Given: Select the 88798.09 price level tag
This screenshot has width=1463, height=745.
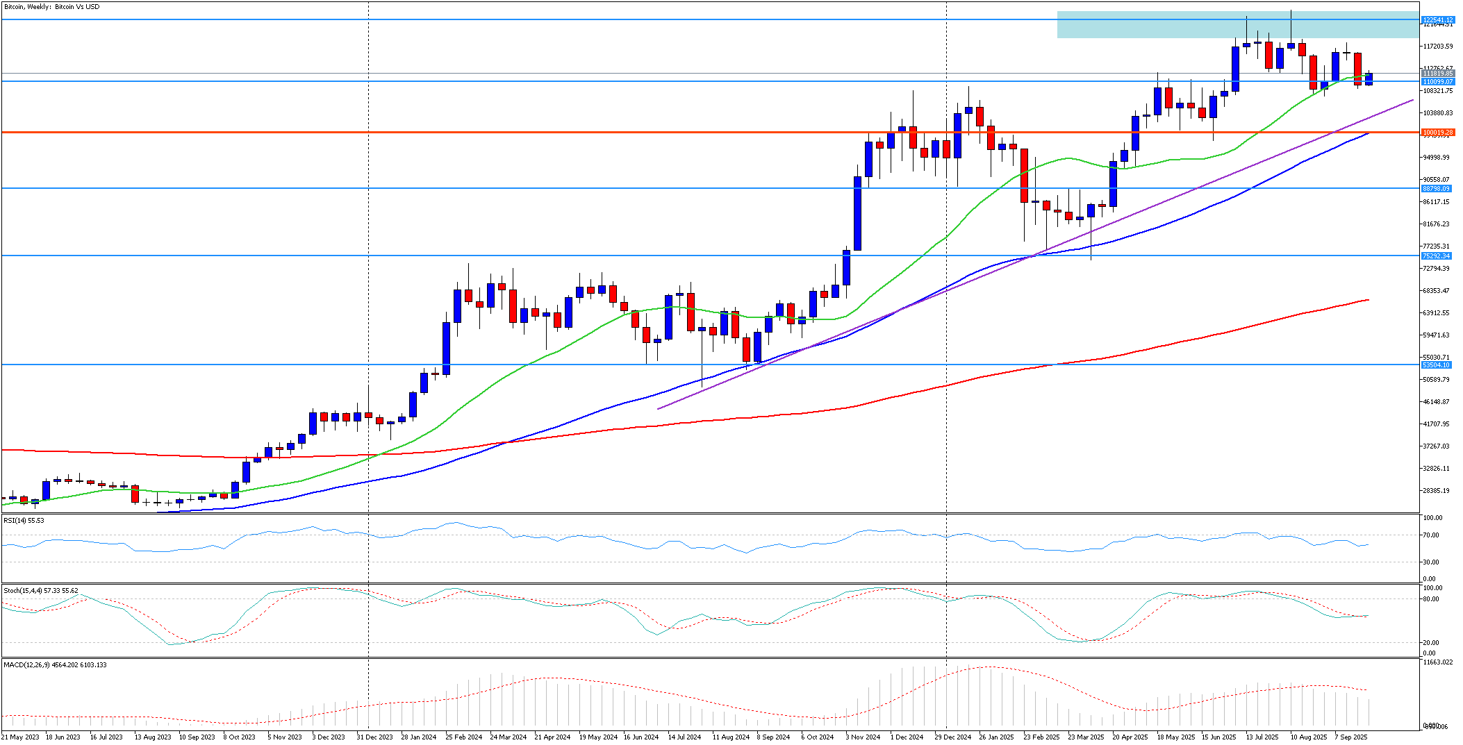Looking at the screenshot, I should pos(1436,188).
